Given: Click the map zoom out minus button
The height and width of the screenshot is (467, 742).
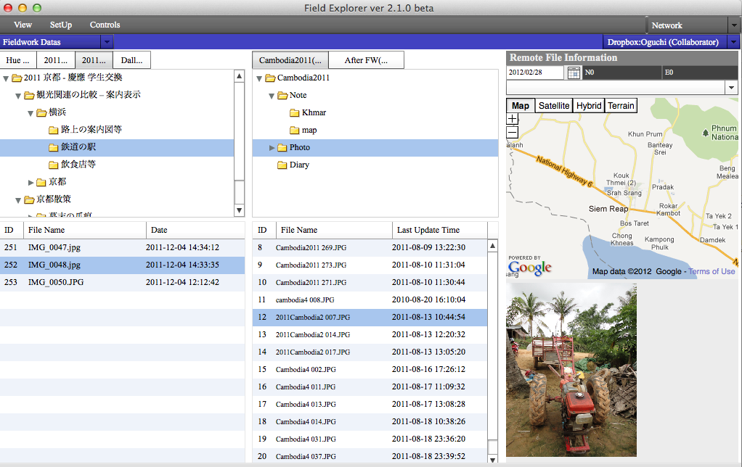Looking at the screenshot, I should coord(513,132).
